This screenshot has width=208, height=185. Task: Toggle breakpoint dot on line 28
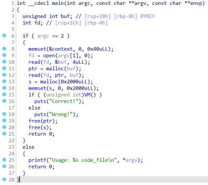[x=4, y=179]
